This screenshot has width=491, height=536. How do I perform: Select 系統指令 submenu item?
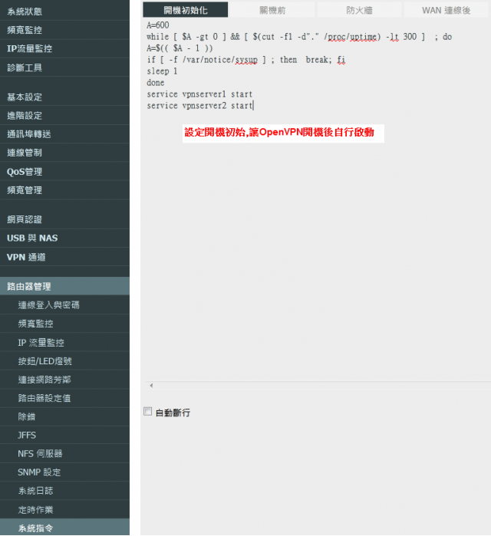tap(64, 528)
